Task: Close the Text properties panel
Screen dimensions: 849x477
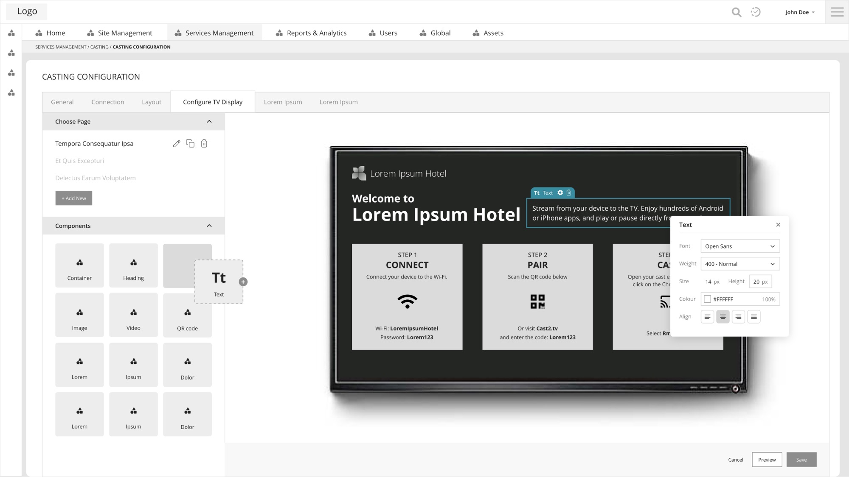Action: tap(778, 225)
